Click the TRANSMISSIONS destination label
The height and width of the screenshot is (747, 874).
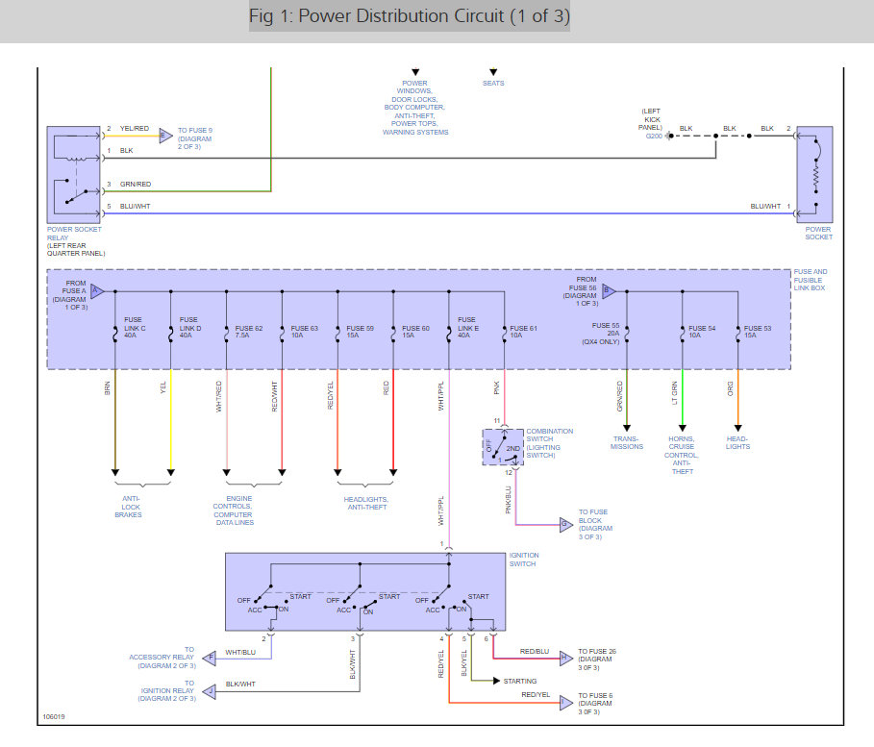click(x=627, y=442)
